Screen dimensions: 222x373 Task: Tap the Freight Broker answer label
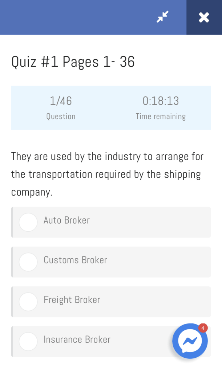pyautogui.click(x=72, y=300)
